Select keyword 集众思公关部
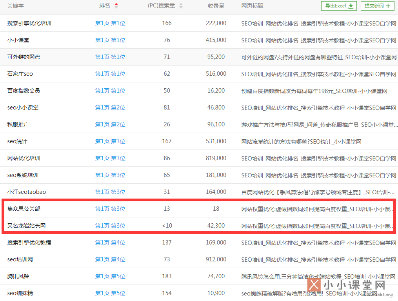 (x=24, y=209)
